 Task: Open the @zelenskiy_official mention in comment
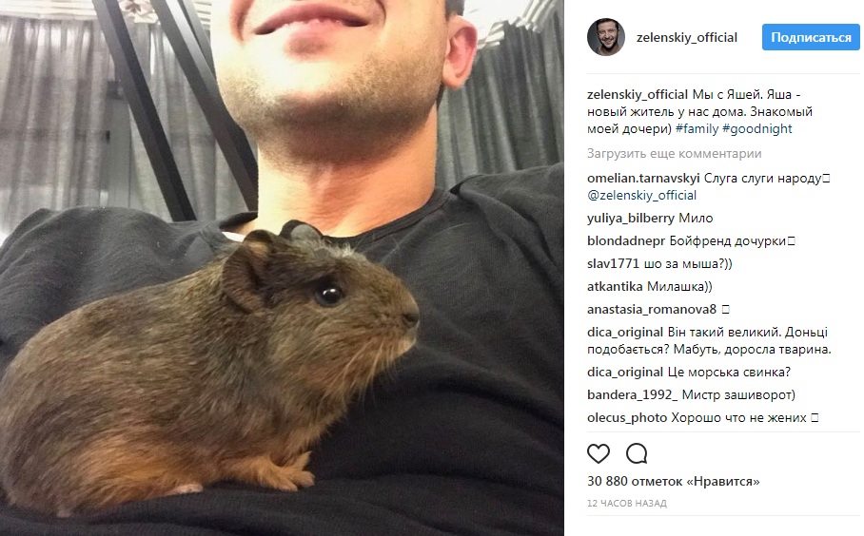(x=641, y=196)
